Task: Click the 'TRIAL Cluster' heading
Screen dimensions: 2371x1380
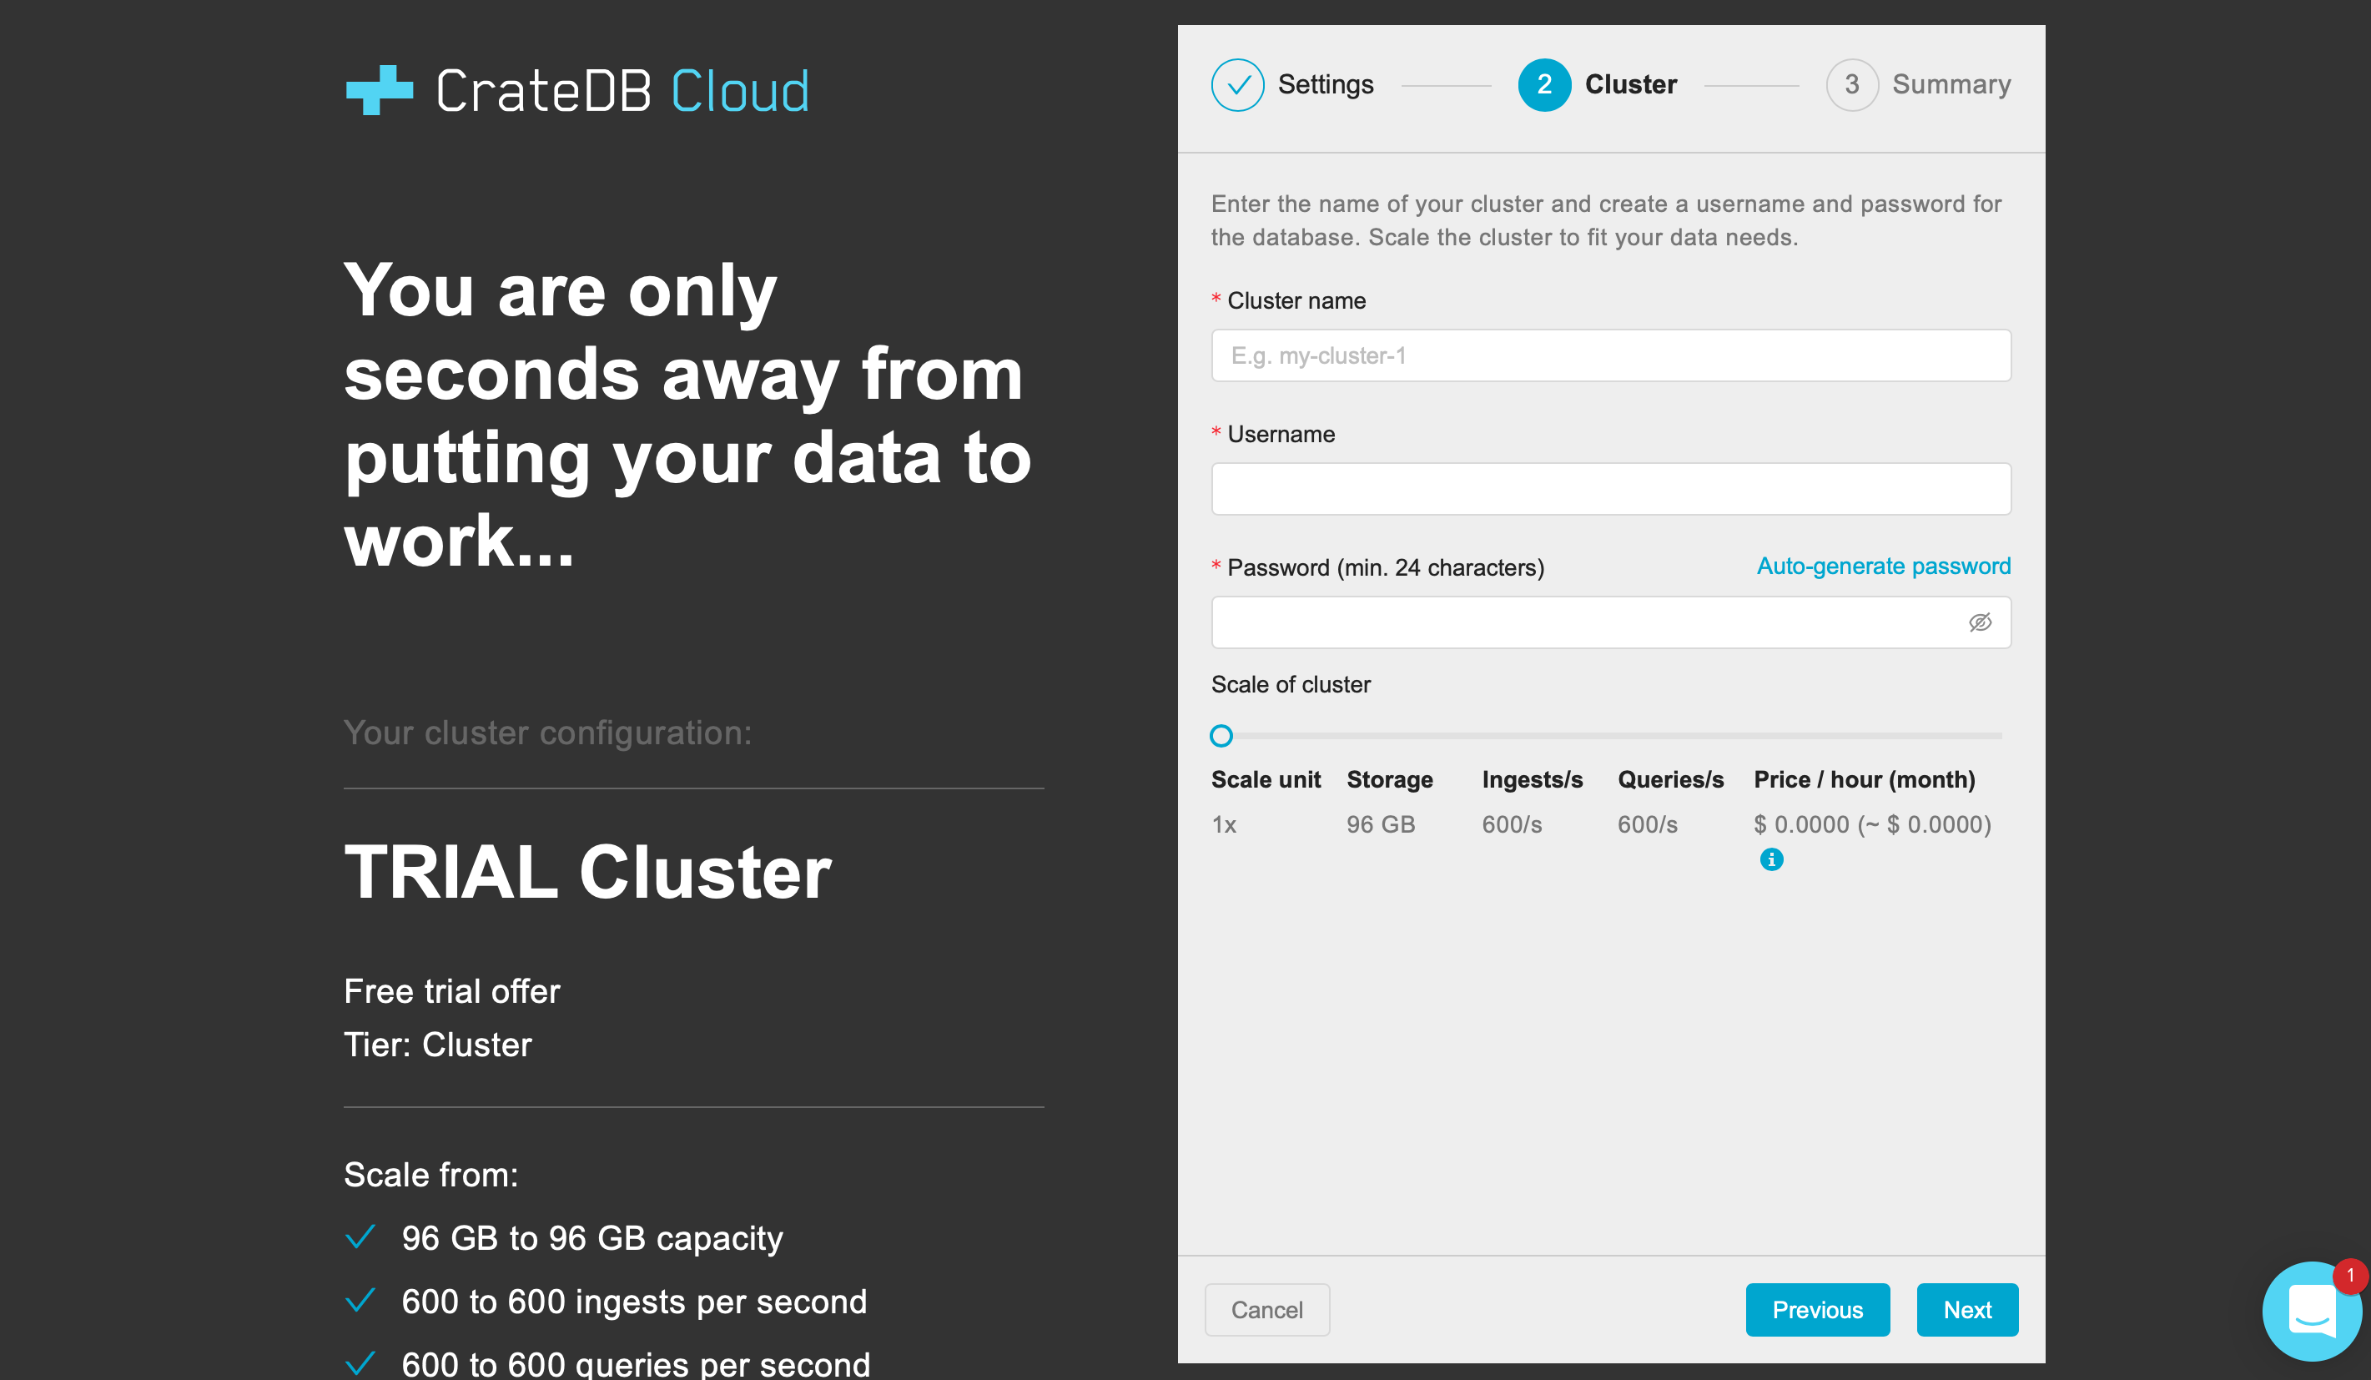Action: (x=587, y=871)
